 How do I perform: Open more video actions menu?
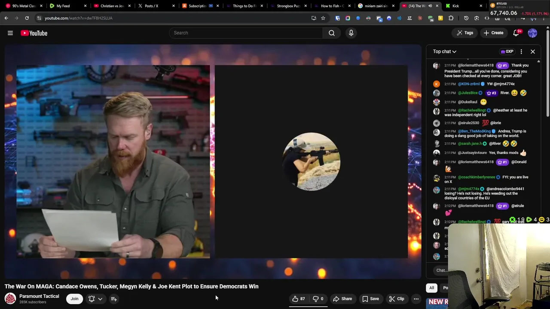[416, 299]
